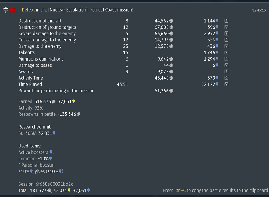This screenshot has width=269, height=197.
Task: Click help icon beside Severe damage row
Action: pos(226,33)
